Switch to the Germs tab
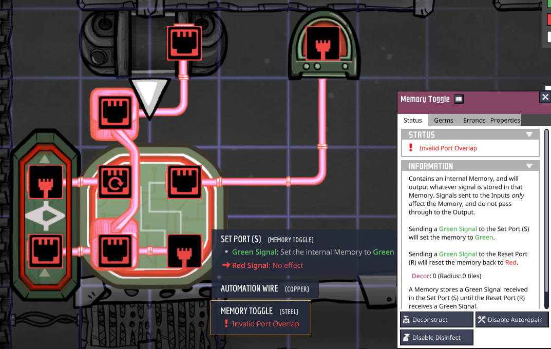 tap(443, 120)
